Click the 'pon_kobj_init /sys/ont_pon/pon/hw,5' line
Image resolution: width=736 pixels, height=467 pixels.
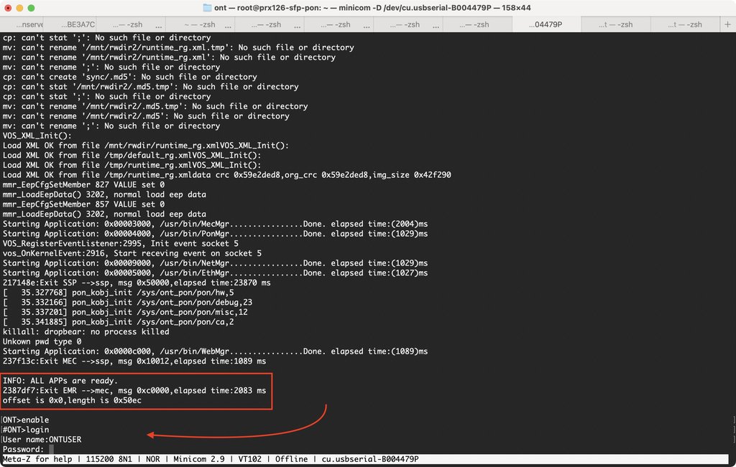119,292
